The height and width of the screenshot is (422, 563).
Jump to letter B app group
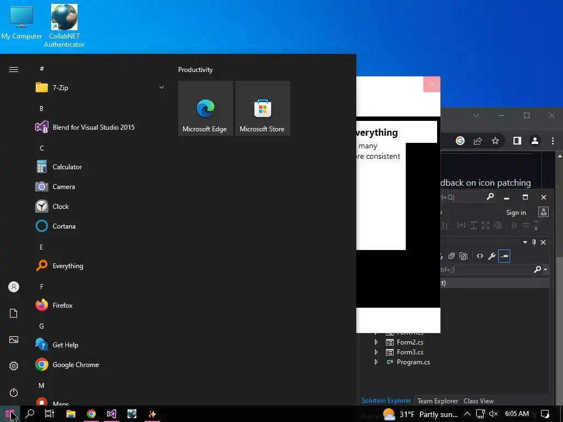[41, 108]
